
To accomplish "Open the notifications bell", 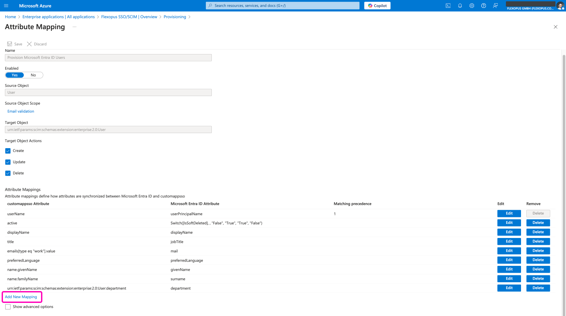I will 460,6.
